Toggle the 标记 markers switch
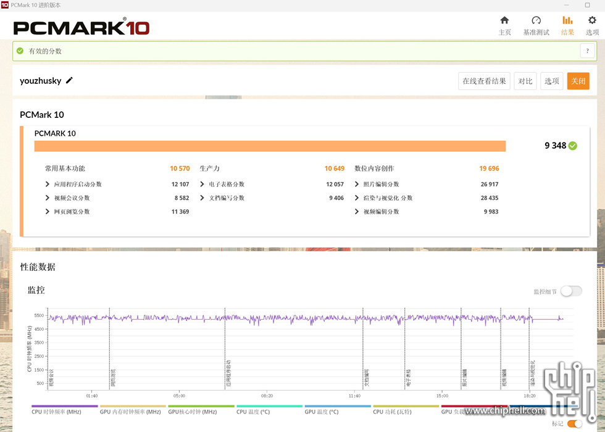 [574, 424]
